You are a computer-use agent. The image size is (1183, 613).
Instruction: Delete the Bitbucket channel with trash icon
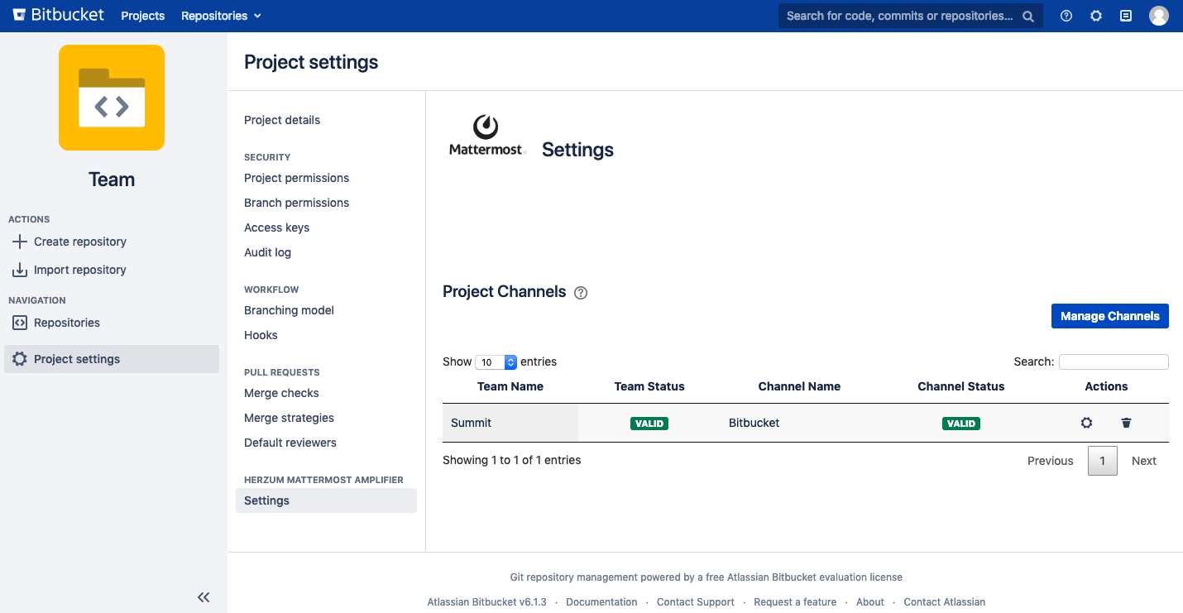coord(1126,423)
